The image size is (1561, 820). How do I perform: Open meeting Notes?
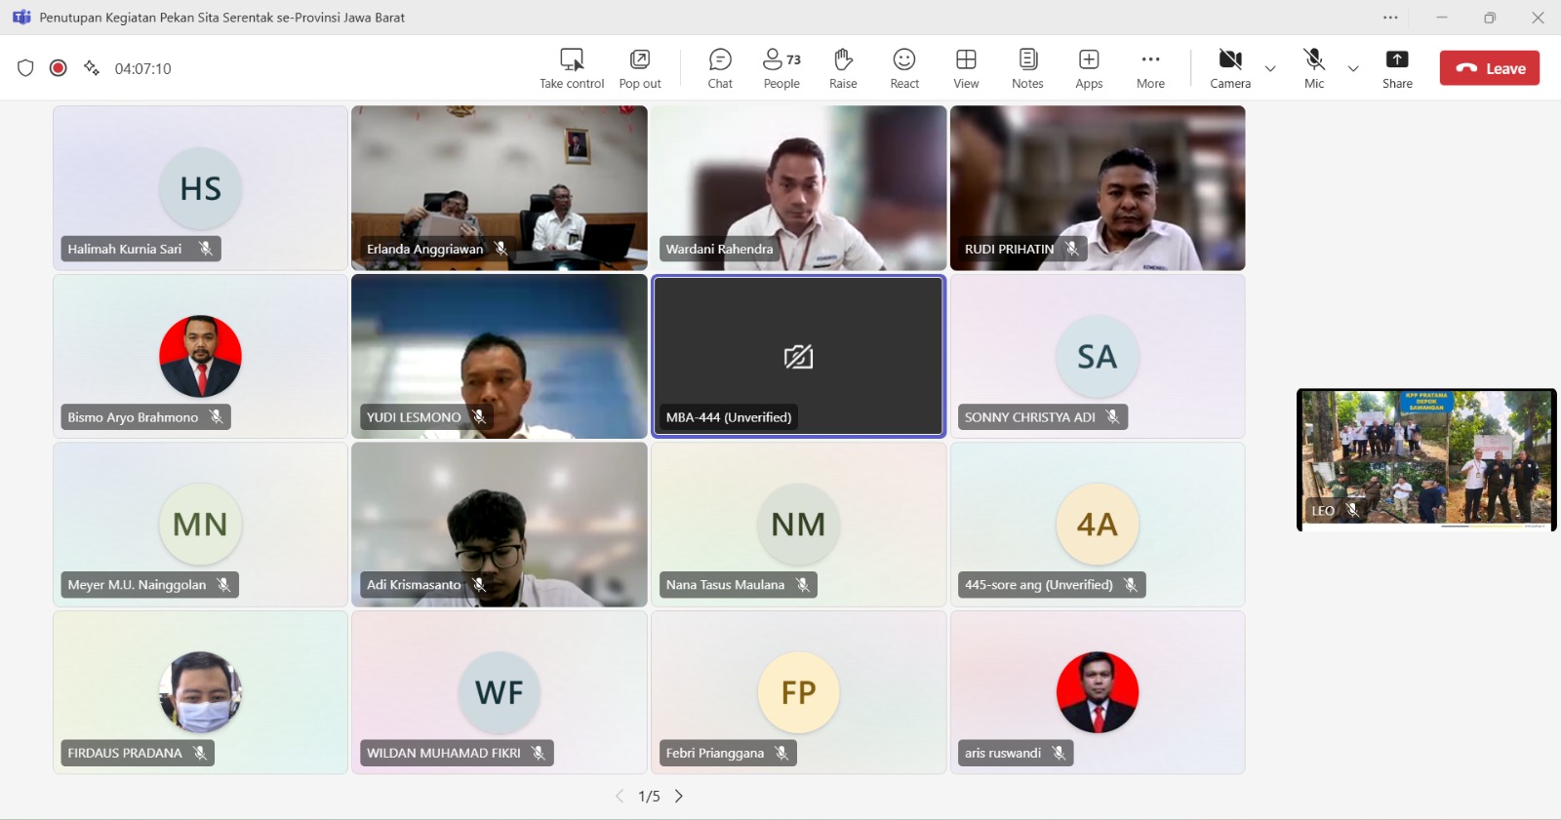pyautogui.click(x=1027, y=68)
